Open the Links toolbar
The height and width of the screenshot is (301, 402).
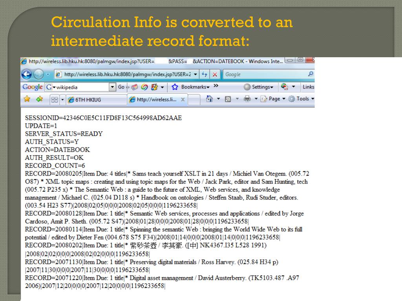[309, 87]
